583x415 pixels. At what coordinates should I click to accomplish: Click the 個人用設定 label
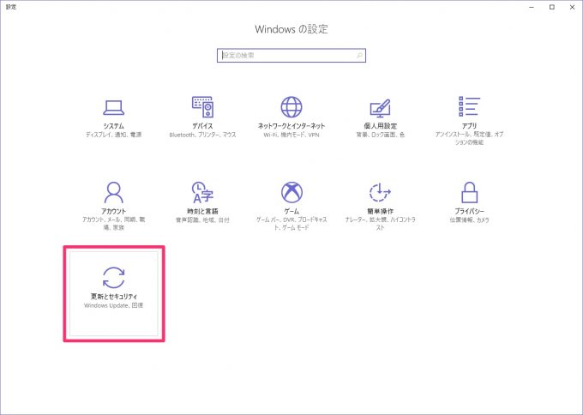380,126
